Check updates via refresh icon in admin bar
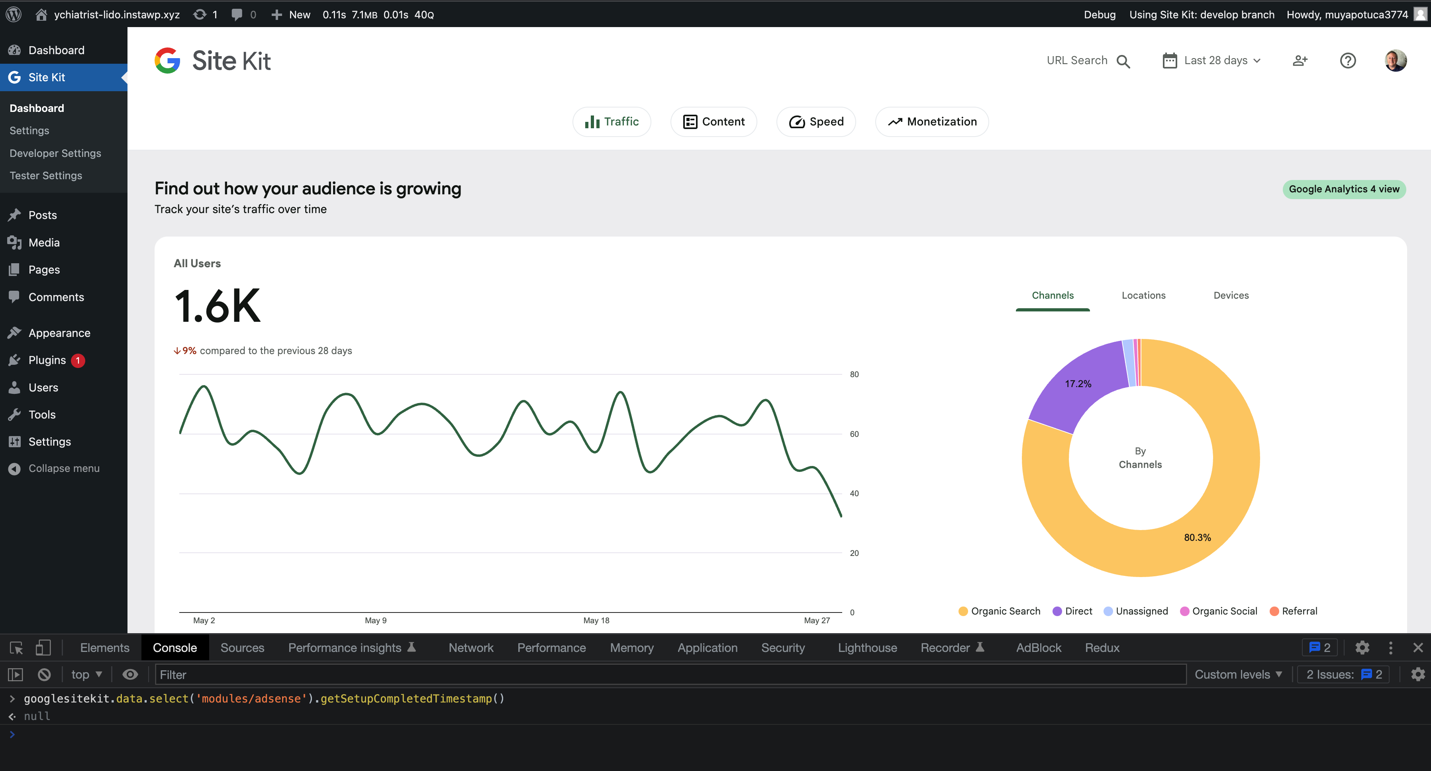The width and height of the screenshot is (1431, 771). pyautogui.click(x=199, y=14)
